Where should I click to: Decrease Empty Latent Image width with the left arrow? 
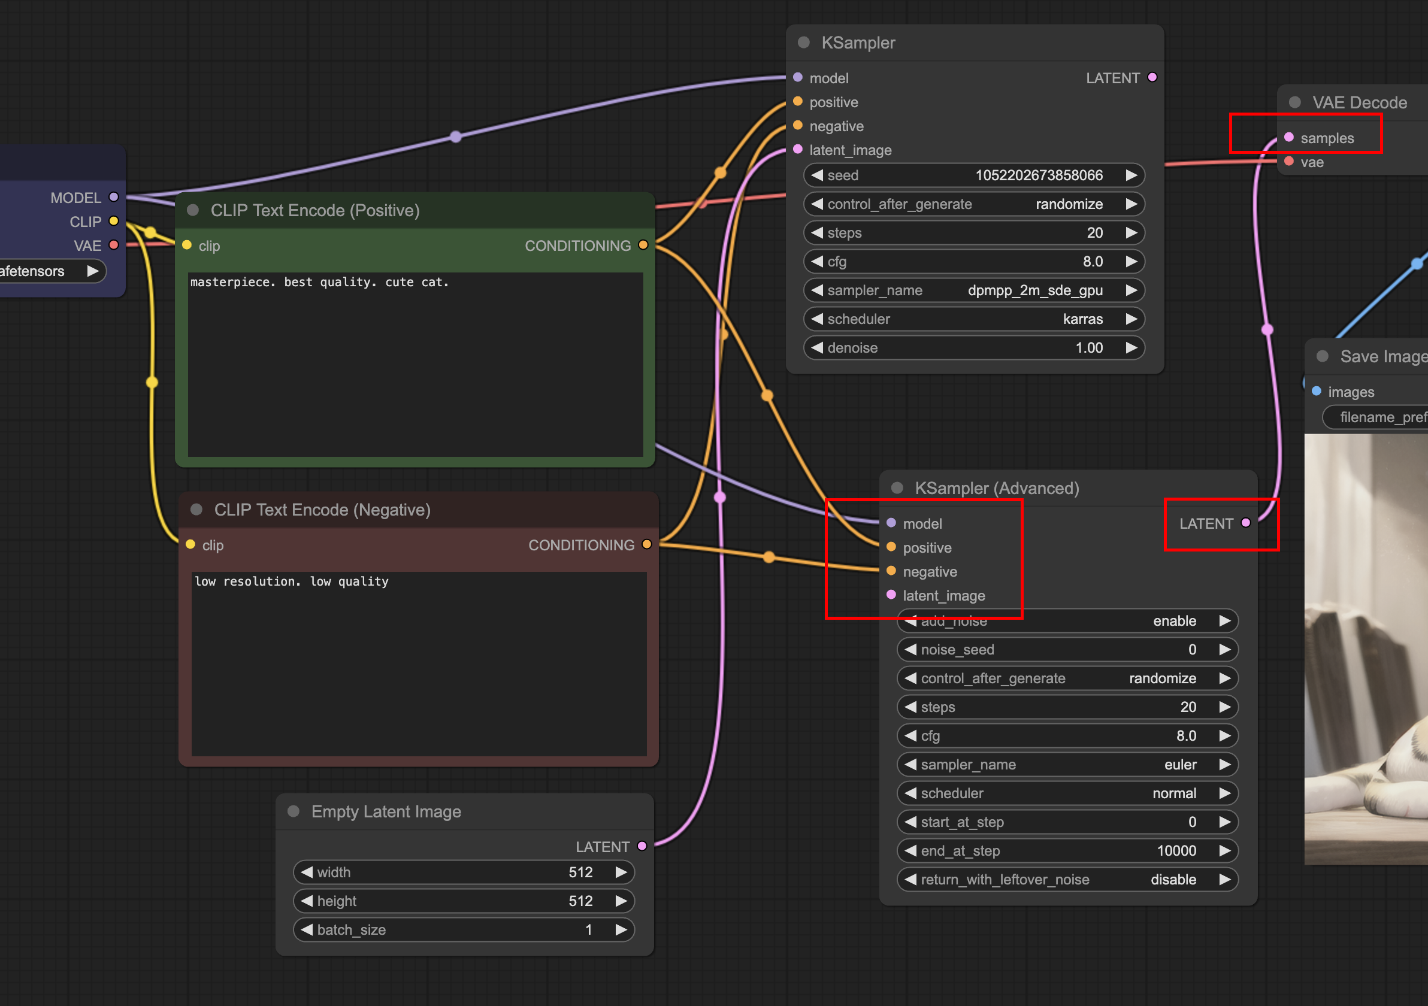tap(307, 872)
